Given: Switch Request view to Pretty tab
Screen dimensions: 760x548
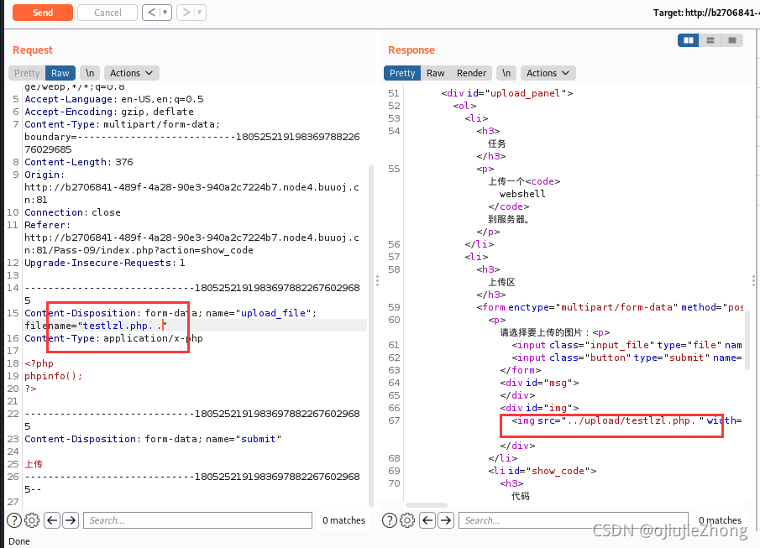Looking at the screenshot, I should (x=27, y=73).
